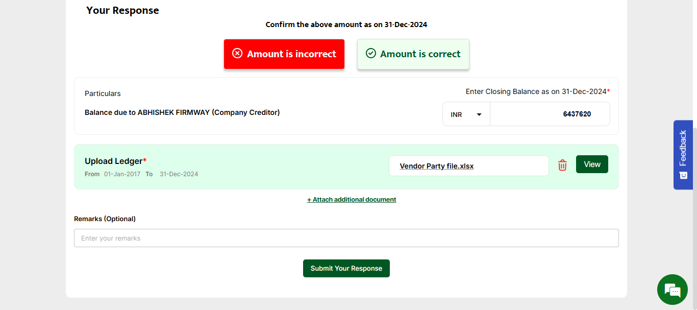Open the live chat bubble widget
Screen dimensions: 697x310
coord(672,290)
